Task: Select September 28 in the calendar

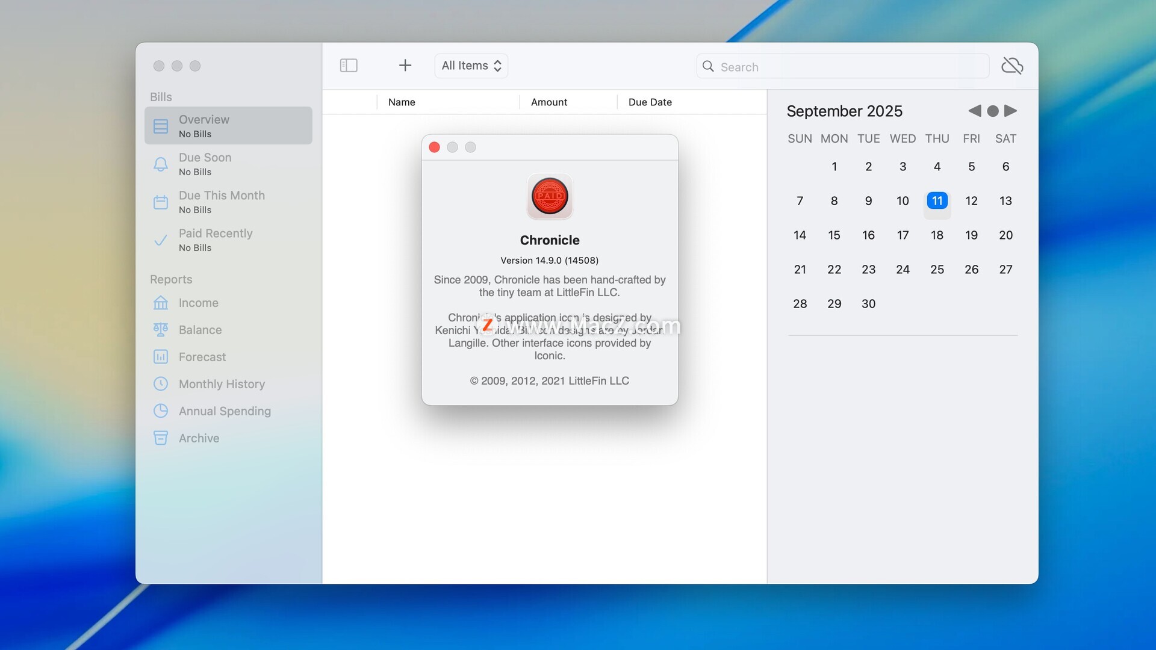Action: click(x=800, y=304)
